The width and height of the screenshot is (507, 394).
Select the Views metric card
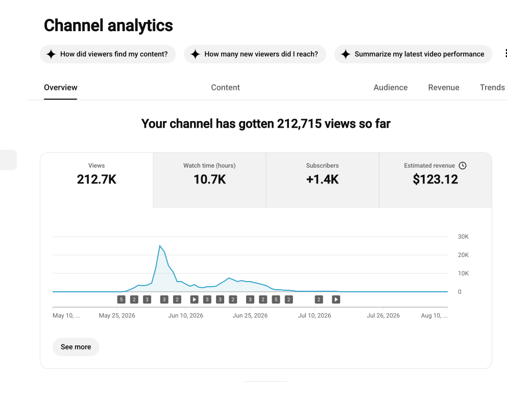[x=96, y=180]
